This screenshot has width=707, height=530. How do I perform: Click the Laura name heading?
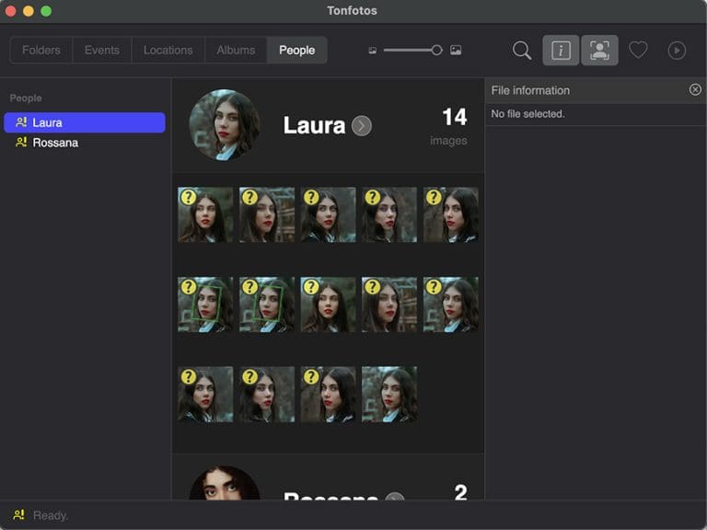pos(314,125)
